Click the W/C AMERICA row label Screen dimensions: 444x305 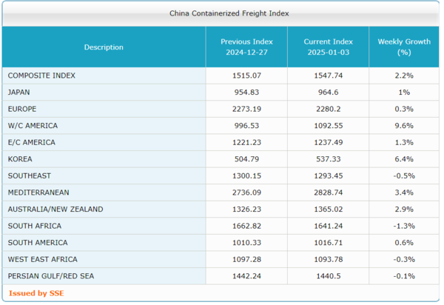click(x=33, y=126)
